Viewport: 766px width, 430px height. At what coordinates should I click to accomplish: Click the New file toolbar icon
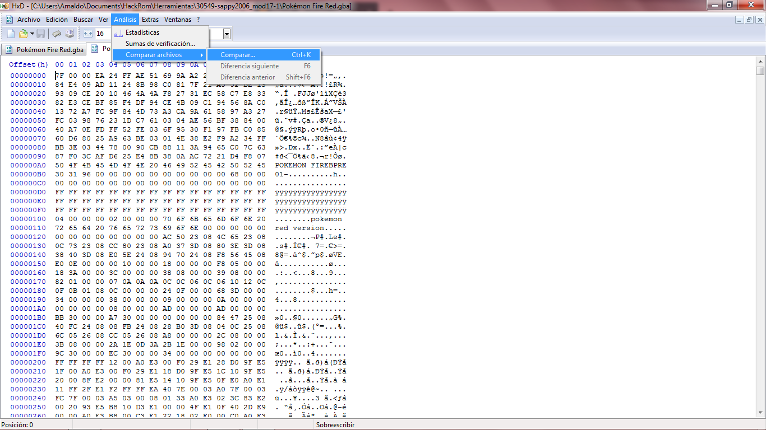point(11,34)
